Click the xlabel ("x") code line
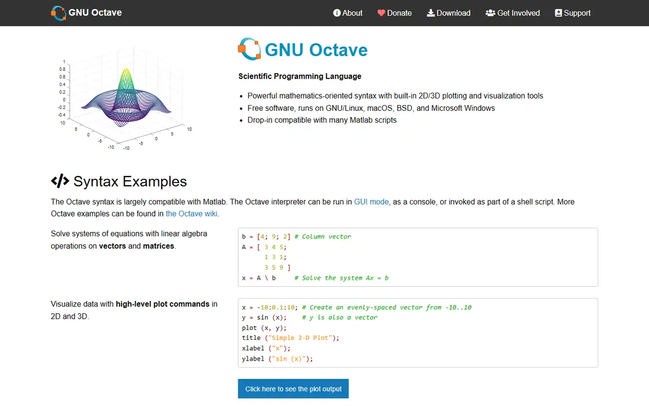649x406 pixels. (266, 349)
